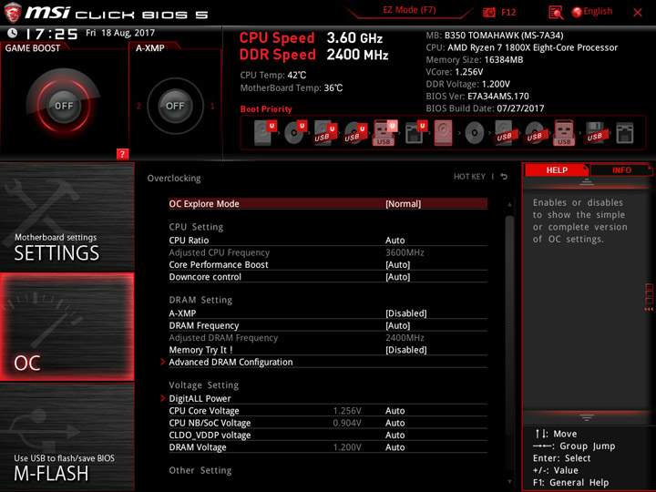Open the SETTINGS motherboard settings menu

point(67,217)
